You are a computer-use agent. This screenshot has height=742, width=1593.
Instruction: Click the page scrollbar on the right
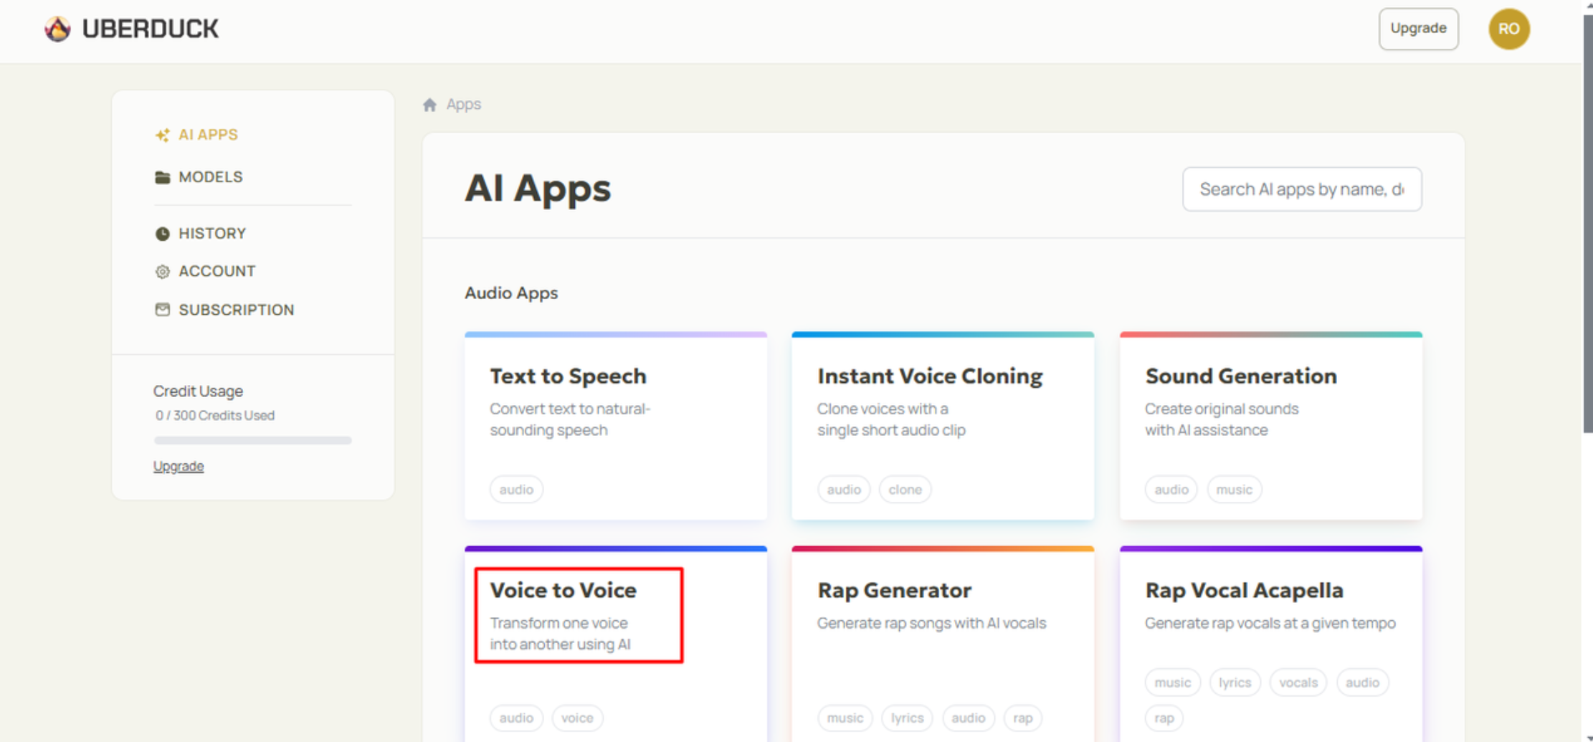(x=1586, y=215)
